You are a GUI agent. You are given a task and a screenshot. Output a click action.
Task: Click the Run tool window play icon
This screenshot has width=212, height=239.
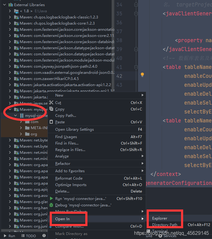point(5,236)
